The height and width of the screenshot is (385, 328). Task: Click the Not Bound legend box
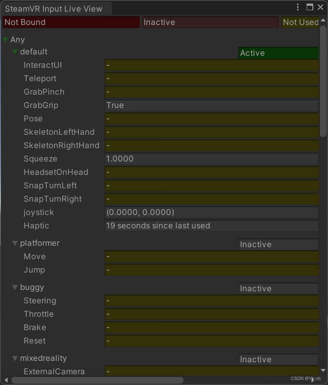click(71, 22)
